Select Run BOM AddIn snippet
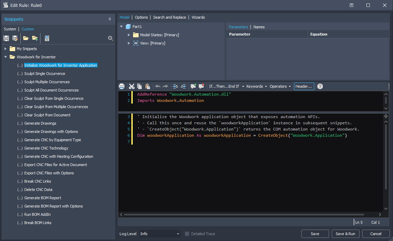This screenshot has width=393, height=241. tap(37, 214)
